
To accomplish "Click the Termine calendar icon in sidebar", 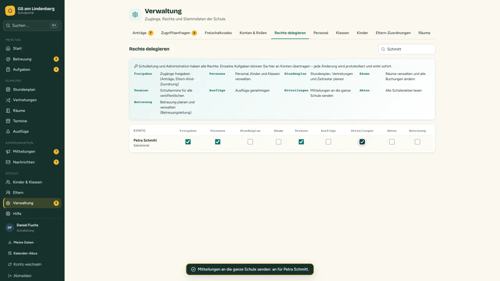I will coord(8,121).
